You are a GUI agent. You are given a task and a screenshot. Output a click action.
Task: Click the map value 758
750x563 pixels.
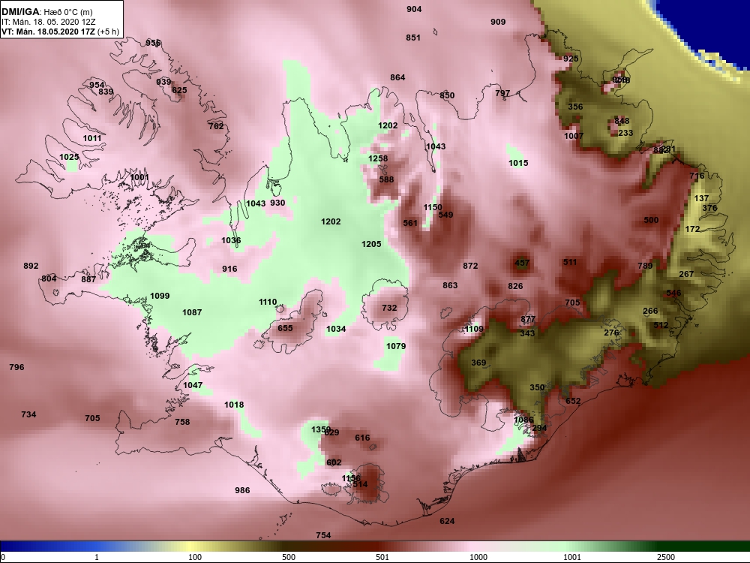182,422
